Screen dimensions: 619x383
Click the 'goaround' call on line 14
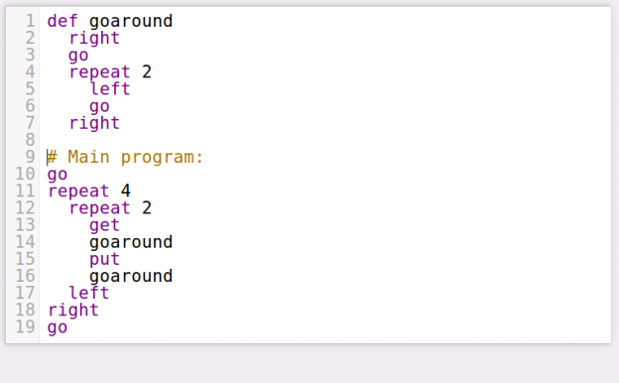coord(131,242)
